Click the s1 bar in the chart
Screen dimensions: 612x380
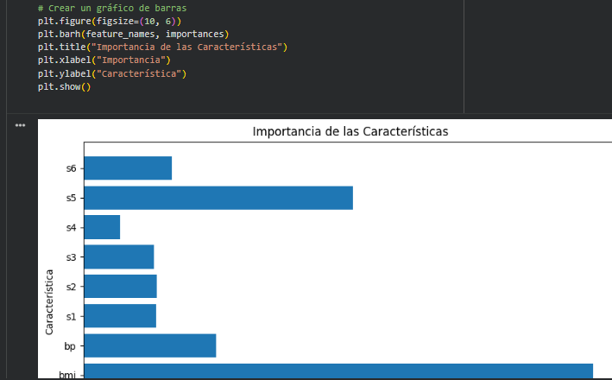[120, 316]
